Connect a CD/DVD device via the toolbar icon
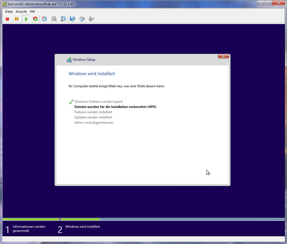 tap(82, 19)
